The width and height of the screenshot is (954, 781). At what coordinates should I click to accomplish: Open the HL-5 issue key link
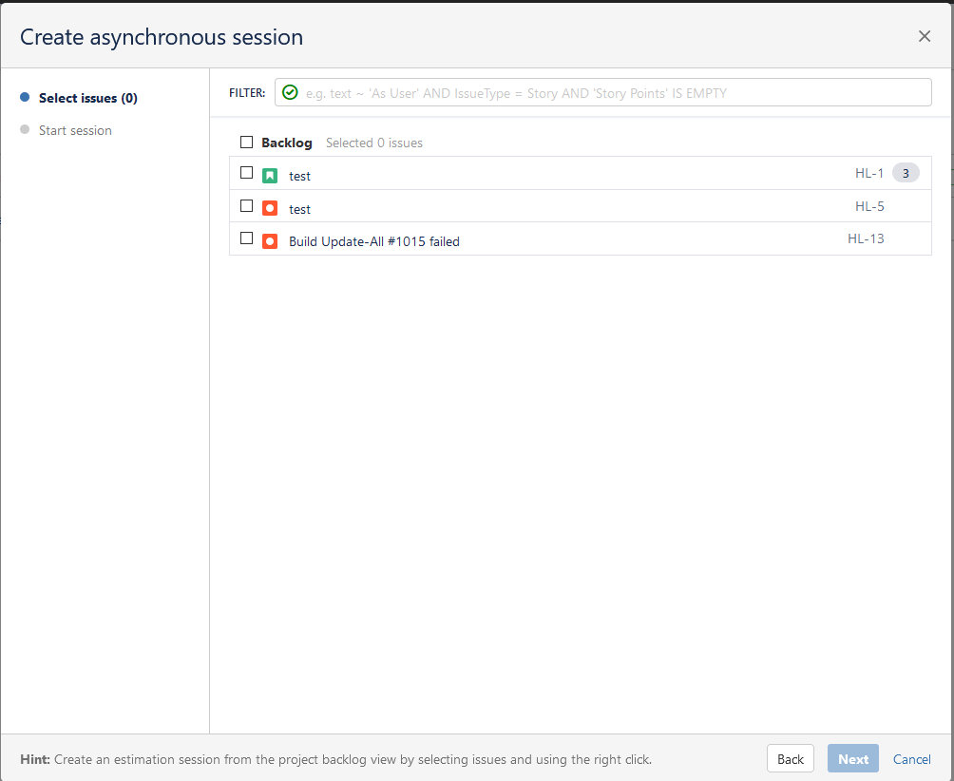869,206
